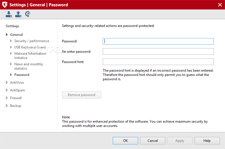Click the Cancel button
This screenshot has width=225, height=149.
tap(153, 141)
